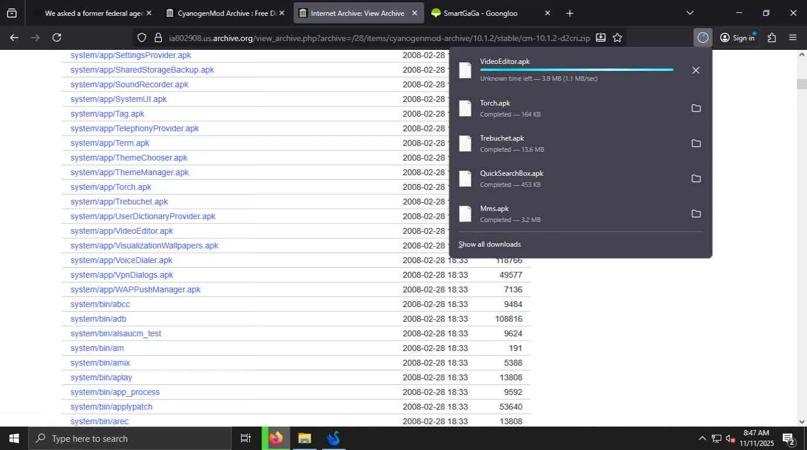Close the Internet Archive: View Archive tab
807x450 pixels.
click(x=414, y=13)
